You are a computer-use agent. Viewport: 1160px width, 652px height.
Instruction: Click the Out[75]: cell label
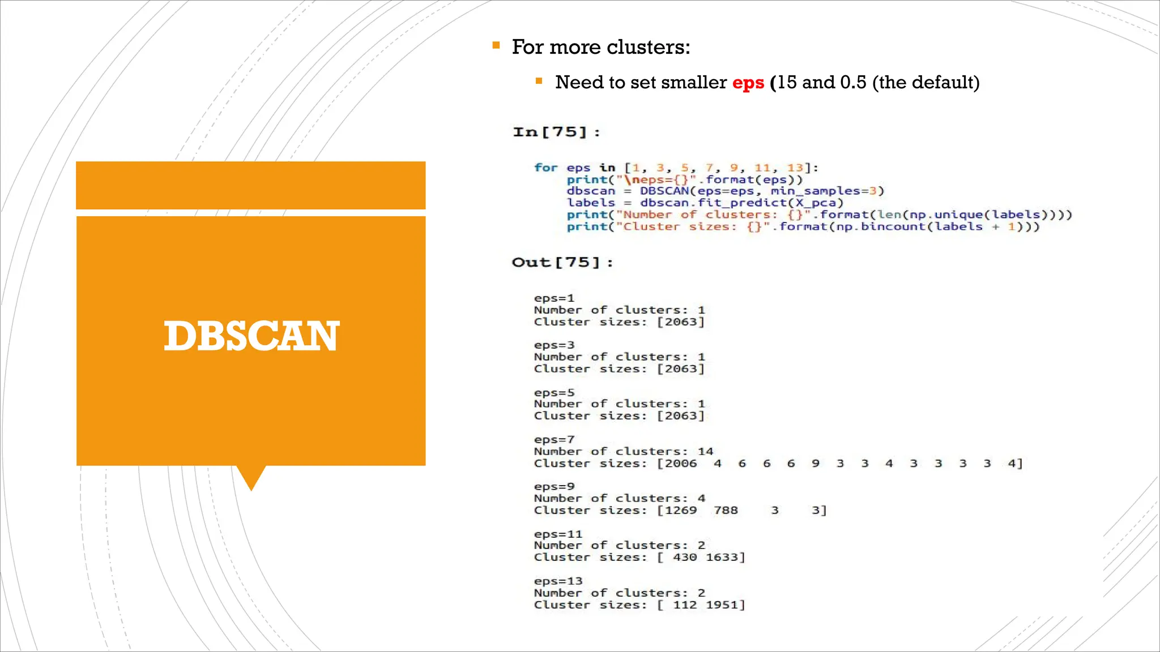coord(562,262)
